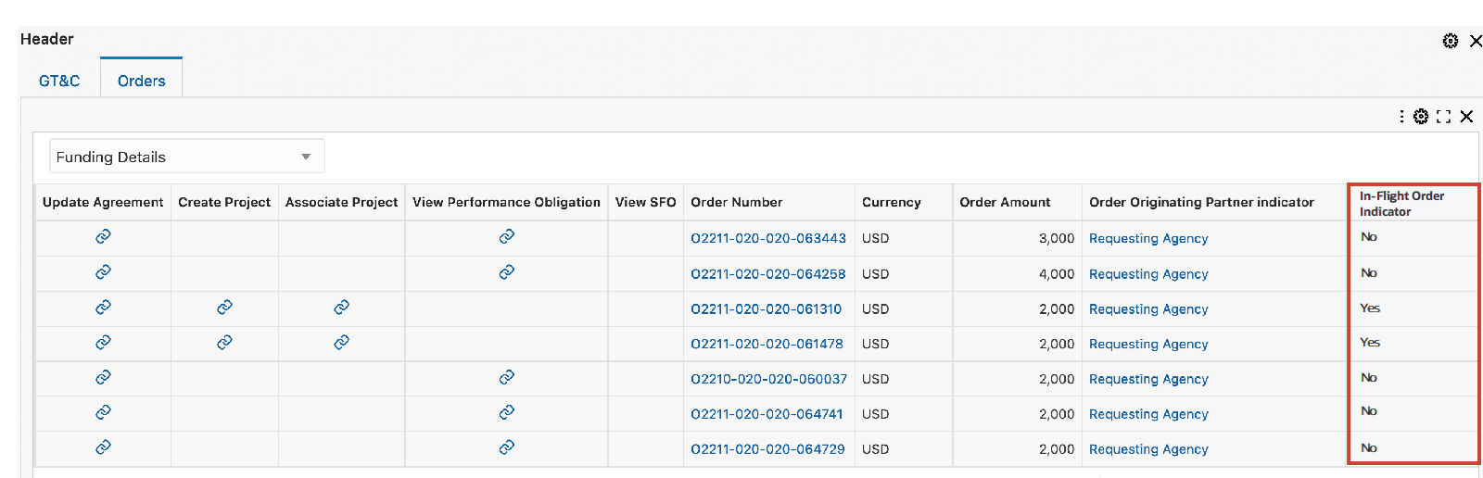Click Associate Project link for order 02211-020-020-061310

341,307
